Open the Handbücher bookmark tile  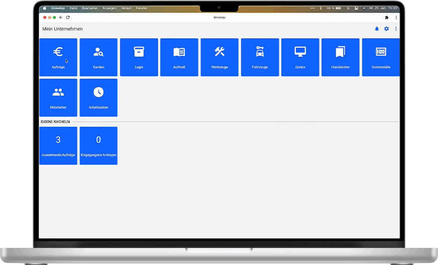tap(341, 57)
